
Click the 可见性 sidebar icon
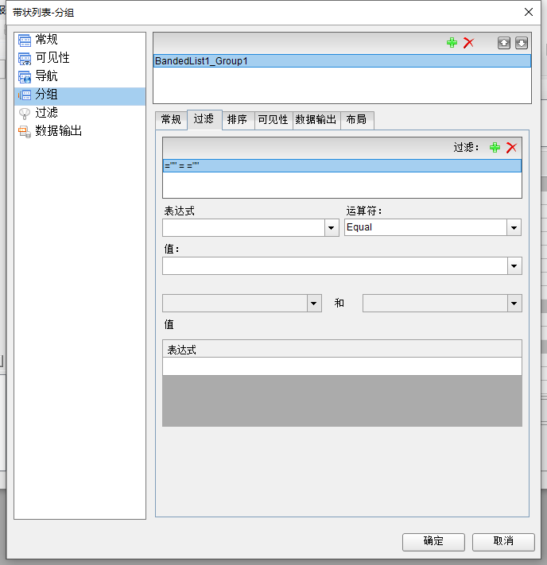tap(25, 59)
